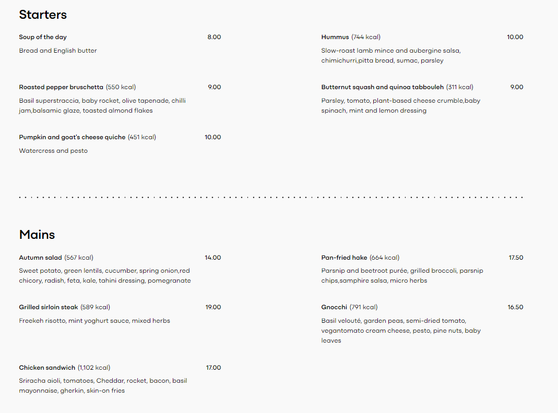Click the Bread and English butter text

[x=58, y=51]
